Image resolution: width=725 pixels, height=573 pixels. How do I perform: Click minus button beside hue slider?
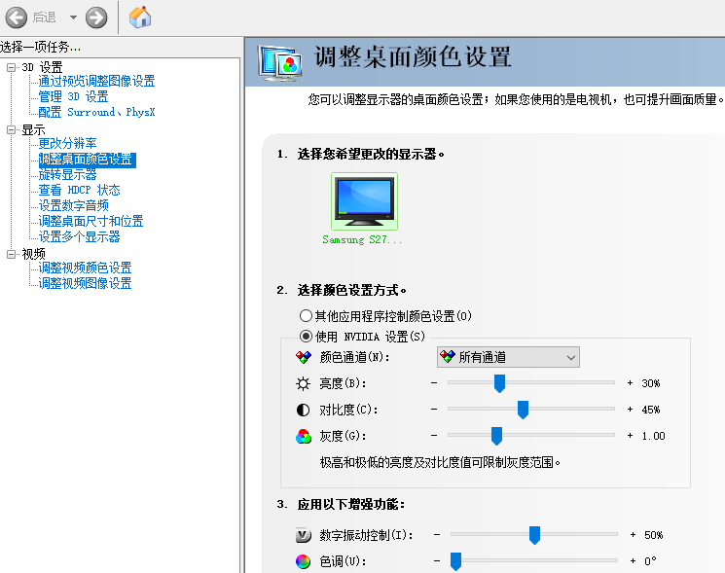pos(437,561)
